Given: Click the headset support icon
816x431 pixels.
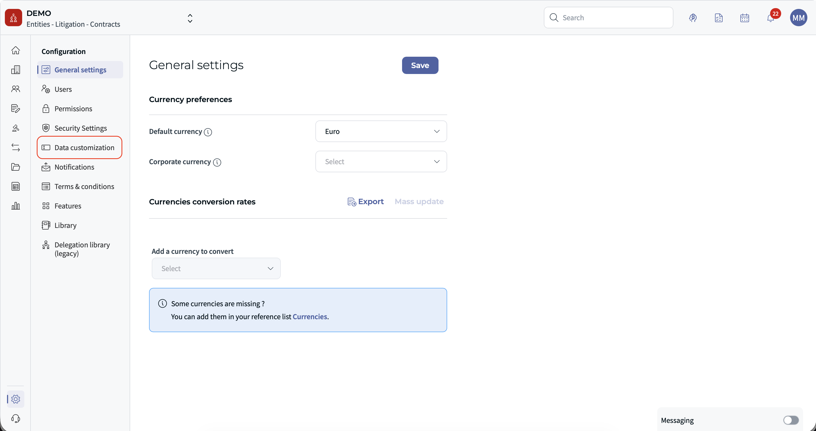Looking at the screenshot, I should coord(15,419).
